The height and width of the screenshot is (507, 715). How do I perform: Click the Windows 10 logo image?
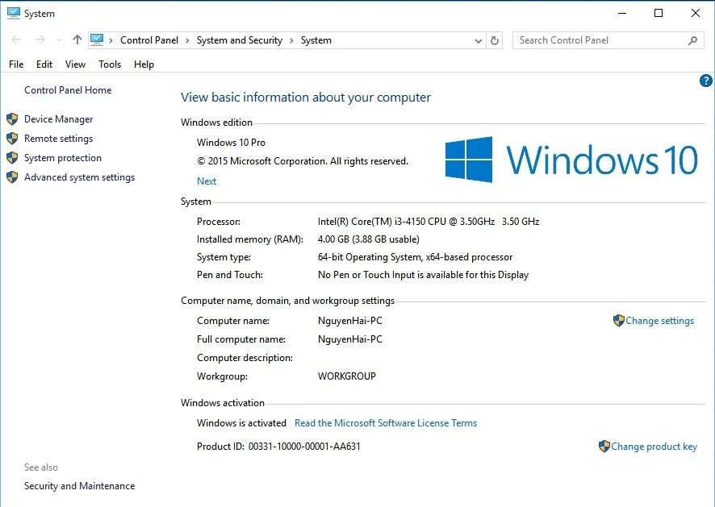[571, 160]
